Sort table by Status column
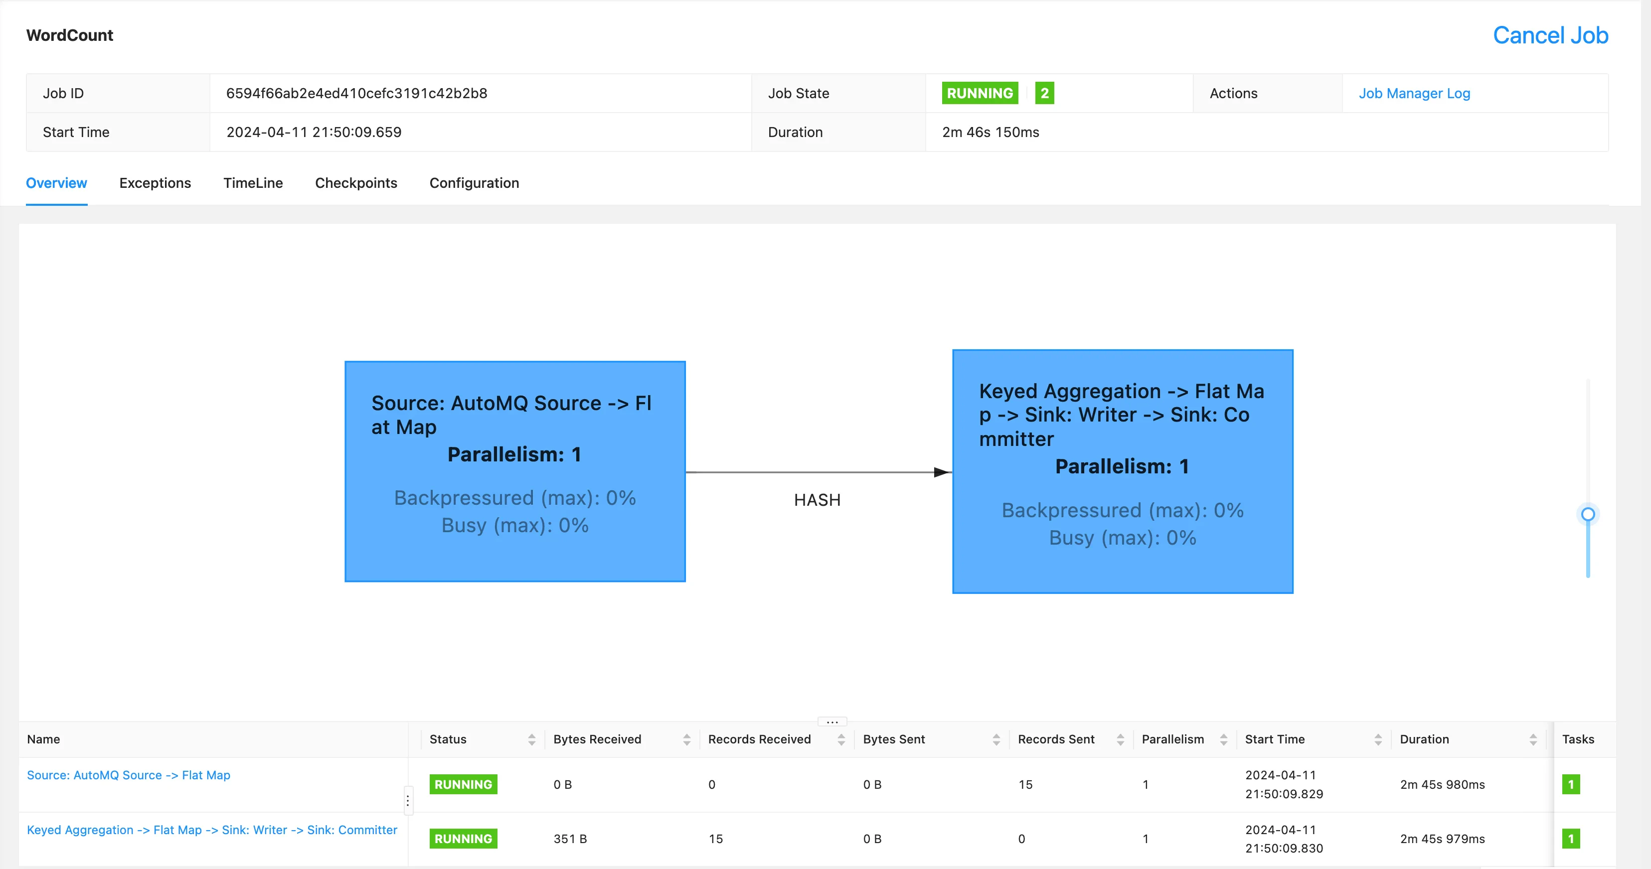Image resolution: width=1651 pixels, height=869 pixels. coord(531,739)
